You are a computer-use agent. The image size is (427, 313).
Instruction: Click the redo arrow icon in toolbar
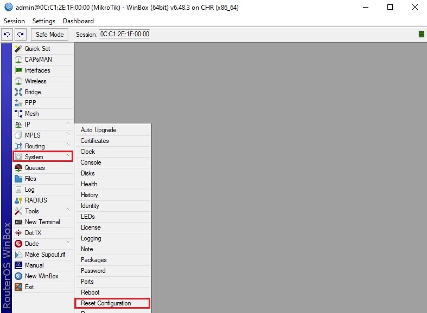(20, 34)
